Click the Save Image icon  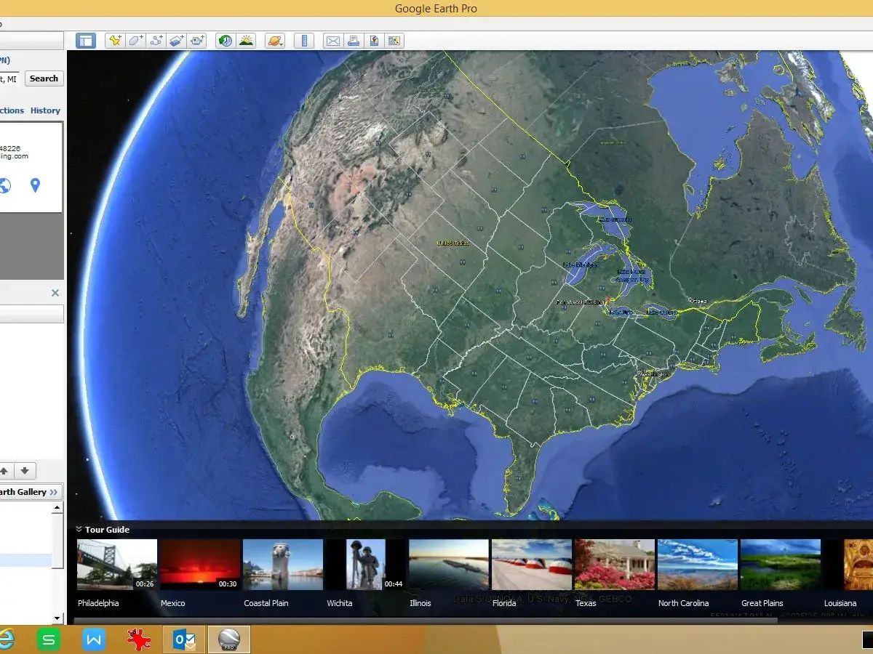click(373, 41)
